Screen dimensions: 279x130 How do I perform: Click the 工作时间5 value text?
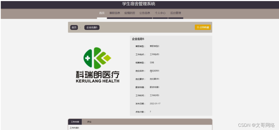click(x=155, y=95)
